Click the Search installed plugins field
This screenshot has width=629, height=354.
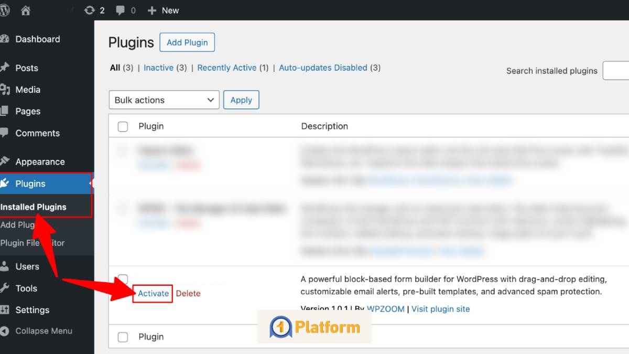coord(616,71)
